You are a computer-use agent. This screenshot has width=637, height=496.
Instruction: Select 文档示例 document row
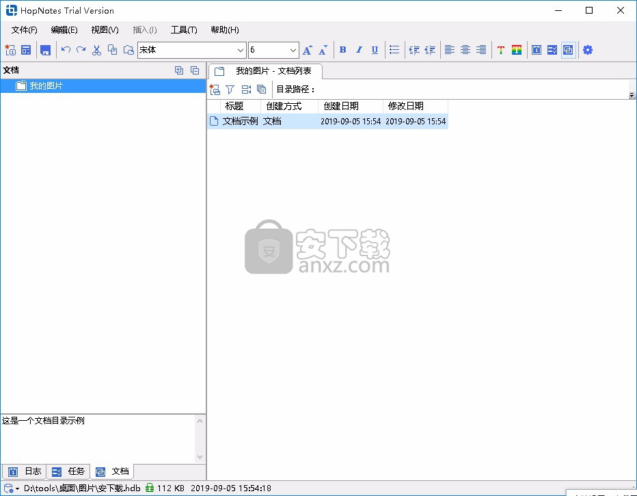coord(328,121)
